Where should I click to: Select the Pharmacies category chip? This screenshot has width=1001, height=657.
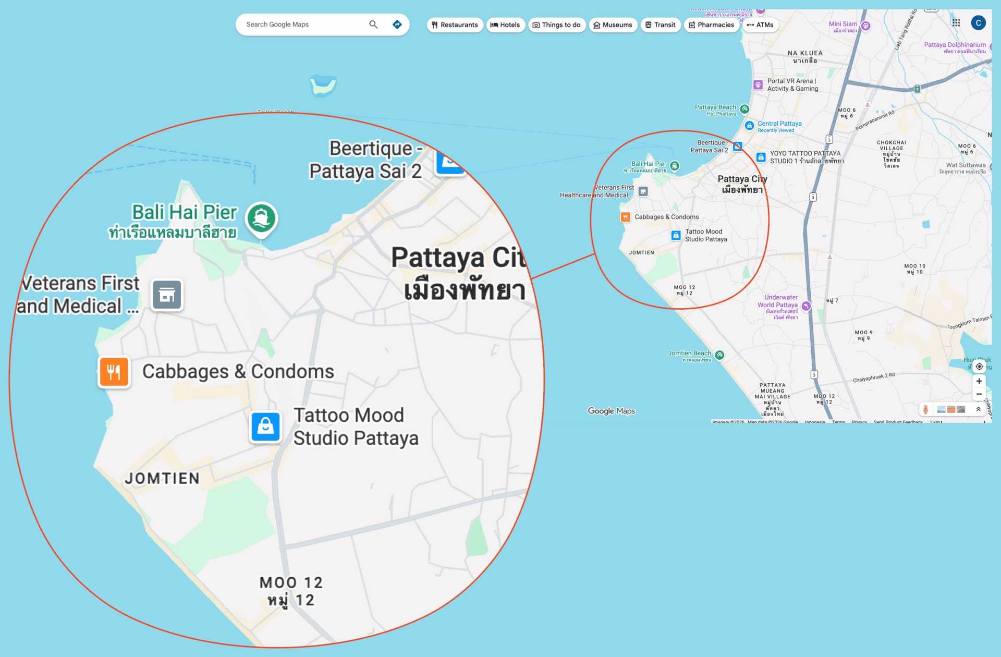711,25
